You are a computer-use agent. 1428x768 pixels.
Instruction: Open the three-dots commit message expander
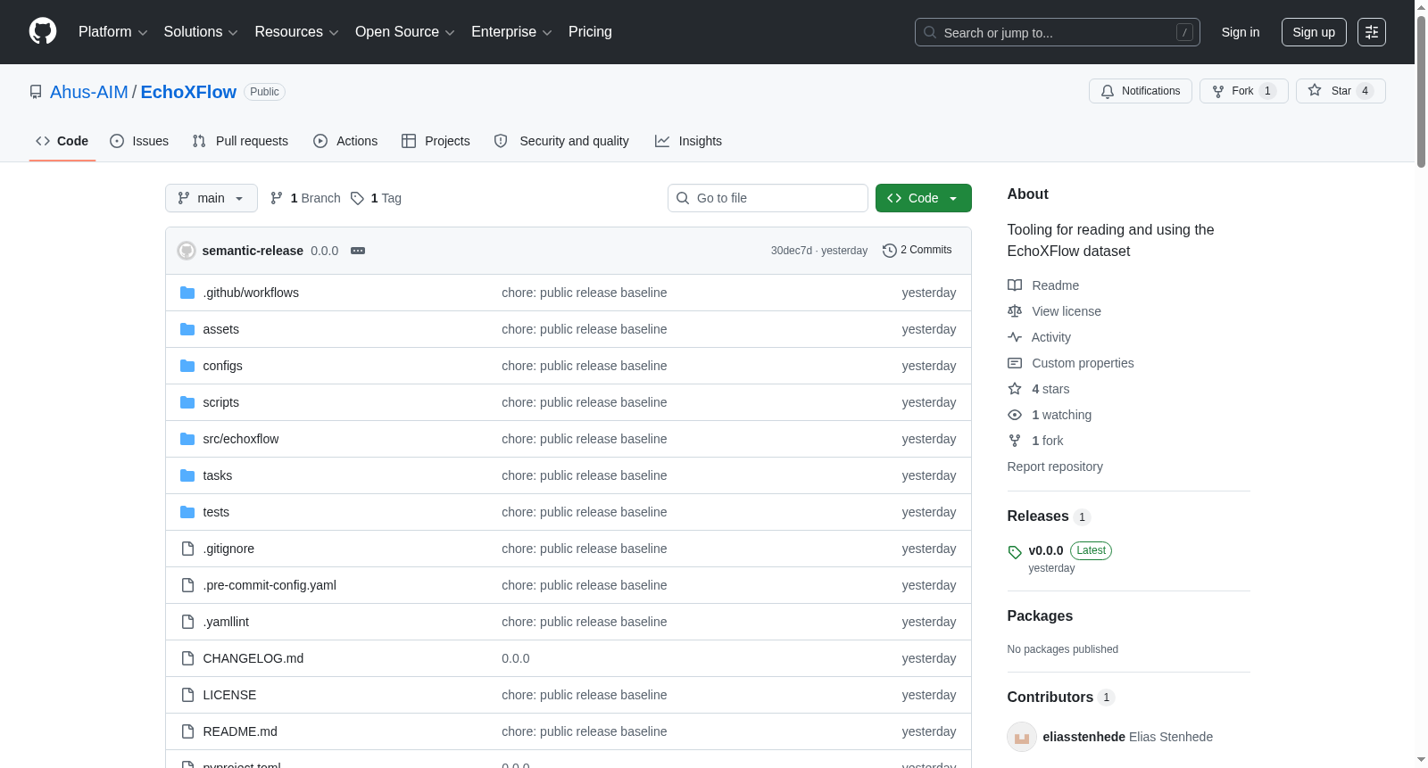[x=358, y=251]
